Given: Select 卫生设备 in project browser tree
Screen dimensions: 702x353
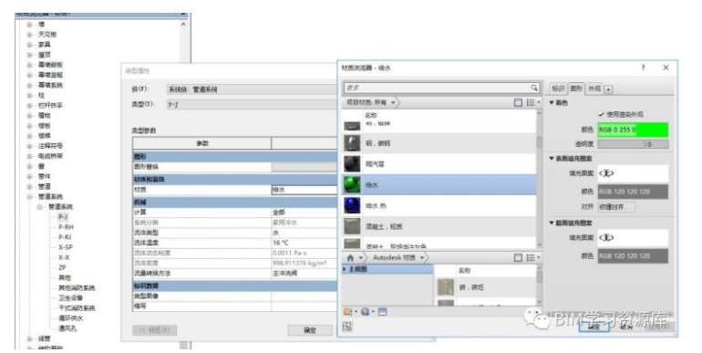Looking at the screenshot, I should coord(71,298).
